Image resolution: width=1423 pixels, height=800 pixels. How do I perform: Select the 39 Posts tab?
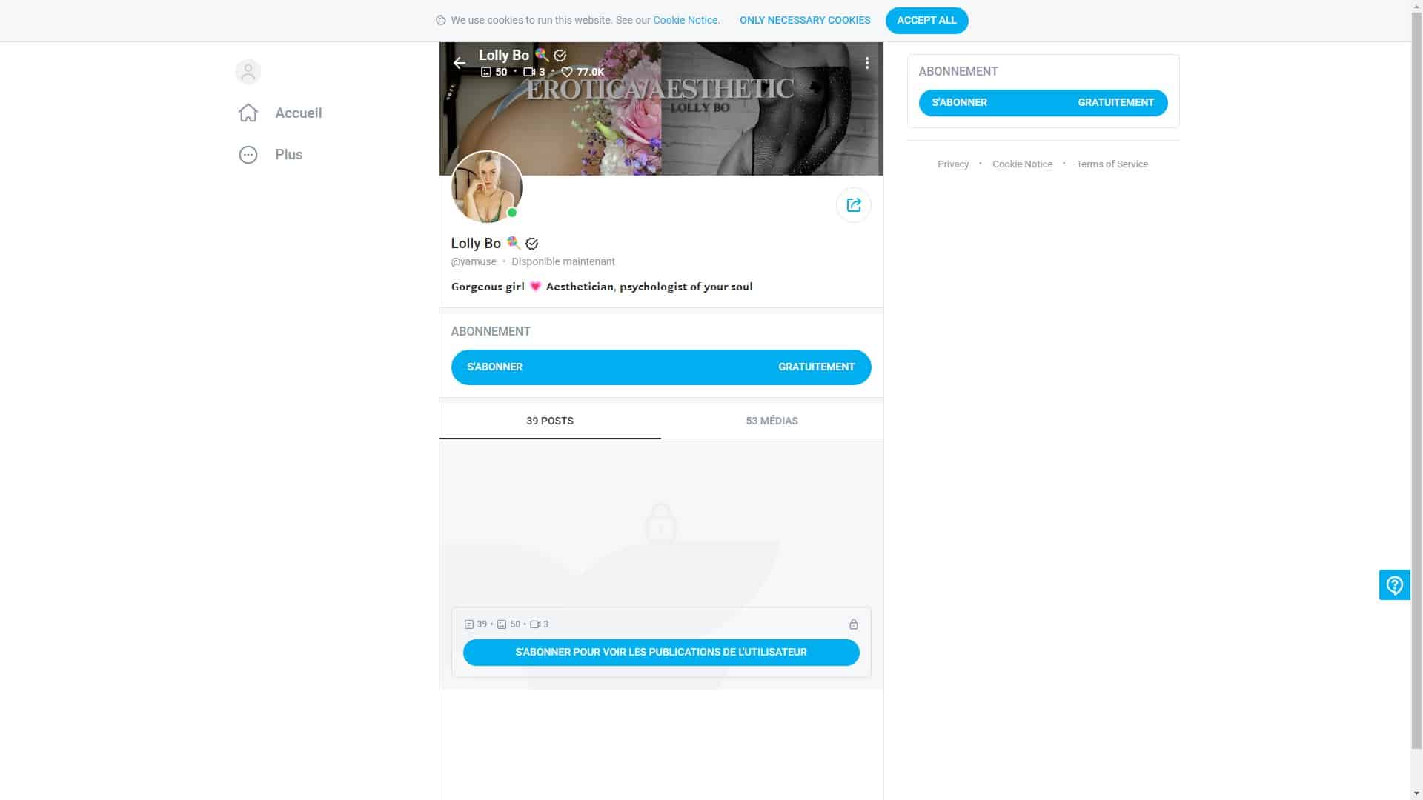point(549,421)
